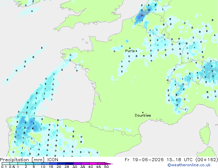Click the Dourbies location dot marker
The height and width of the screenshot is (168, 218).
[143, 112]
